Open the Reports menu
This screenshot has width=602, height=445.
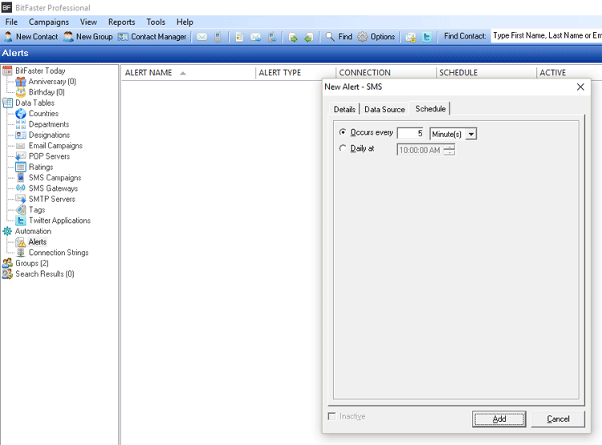(121, 22)
